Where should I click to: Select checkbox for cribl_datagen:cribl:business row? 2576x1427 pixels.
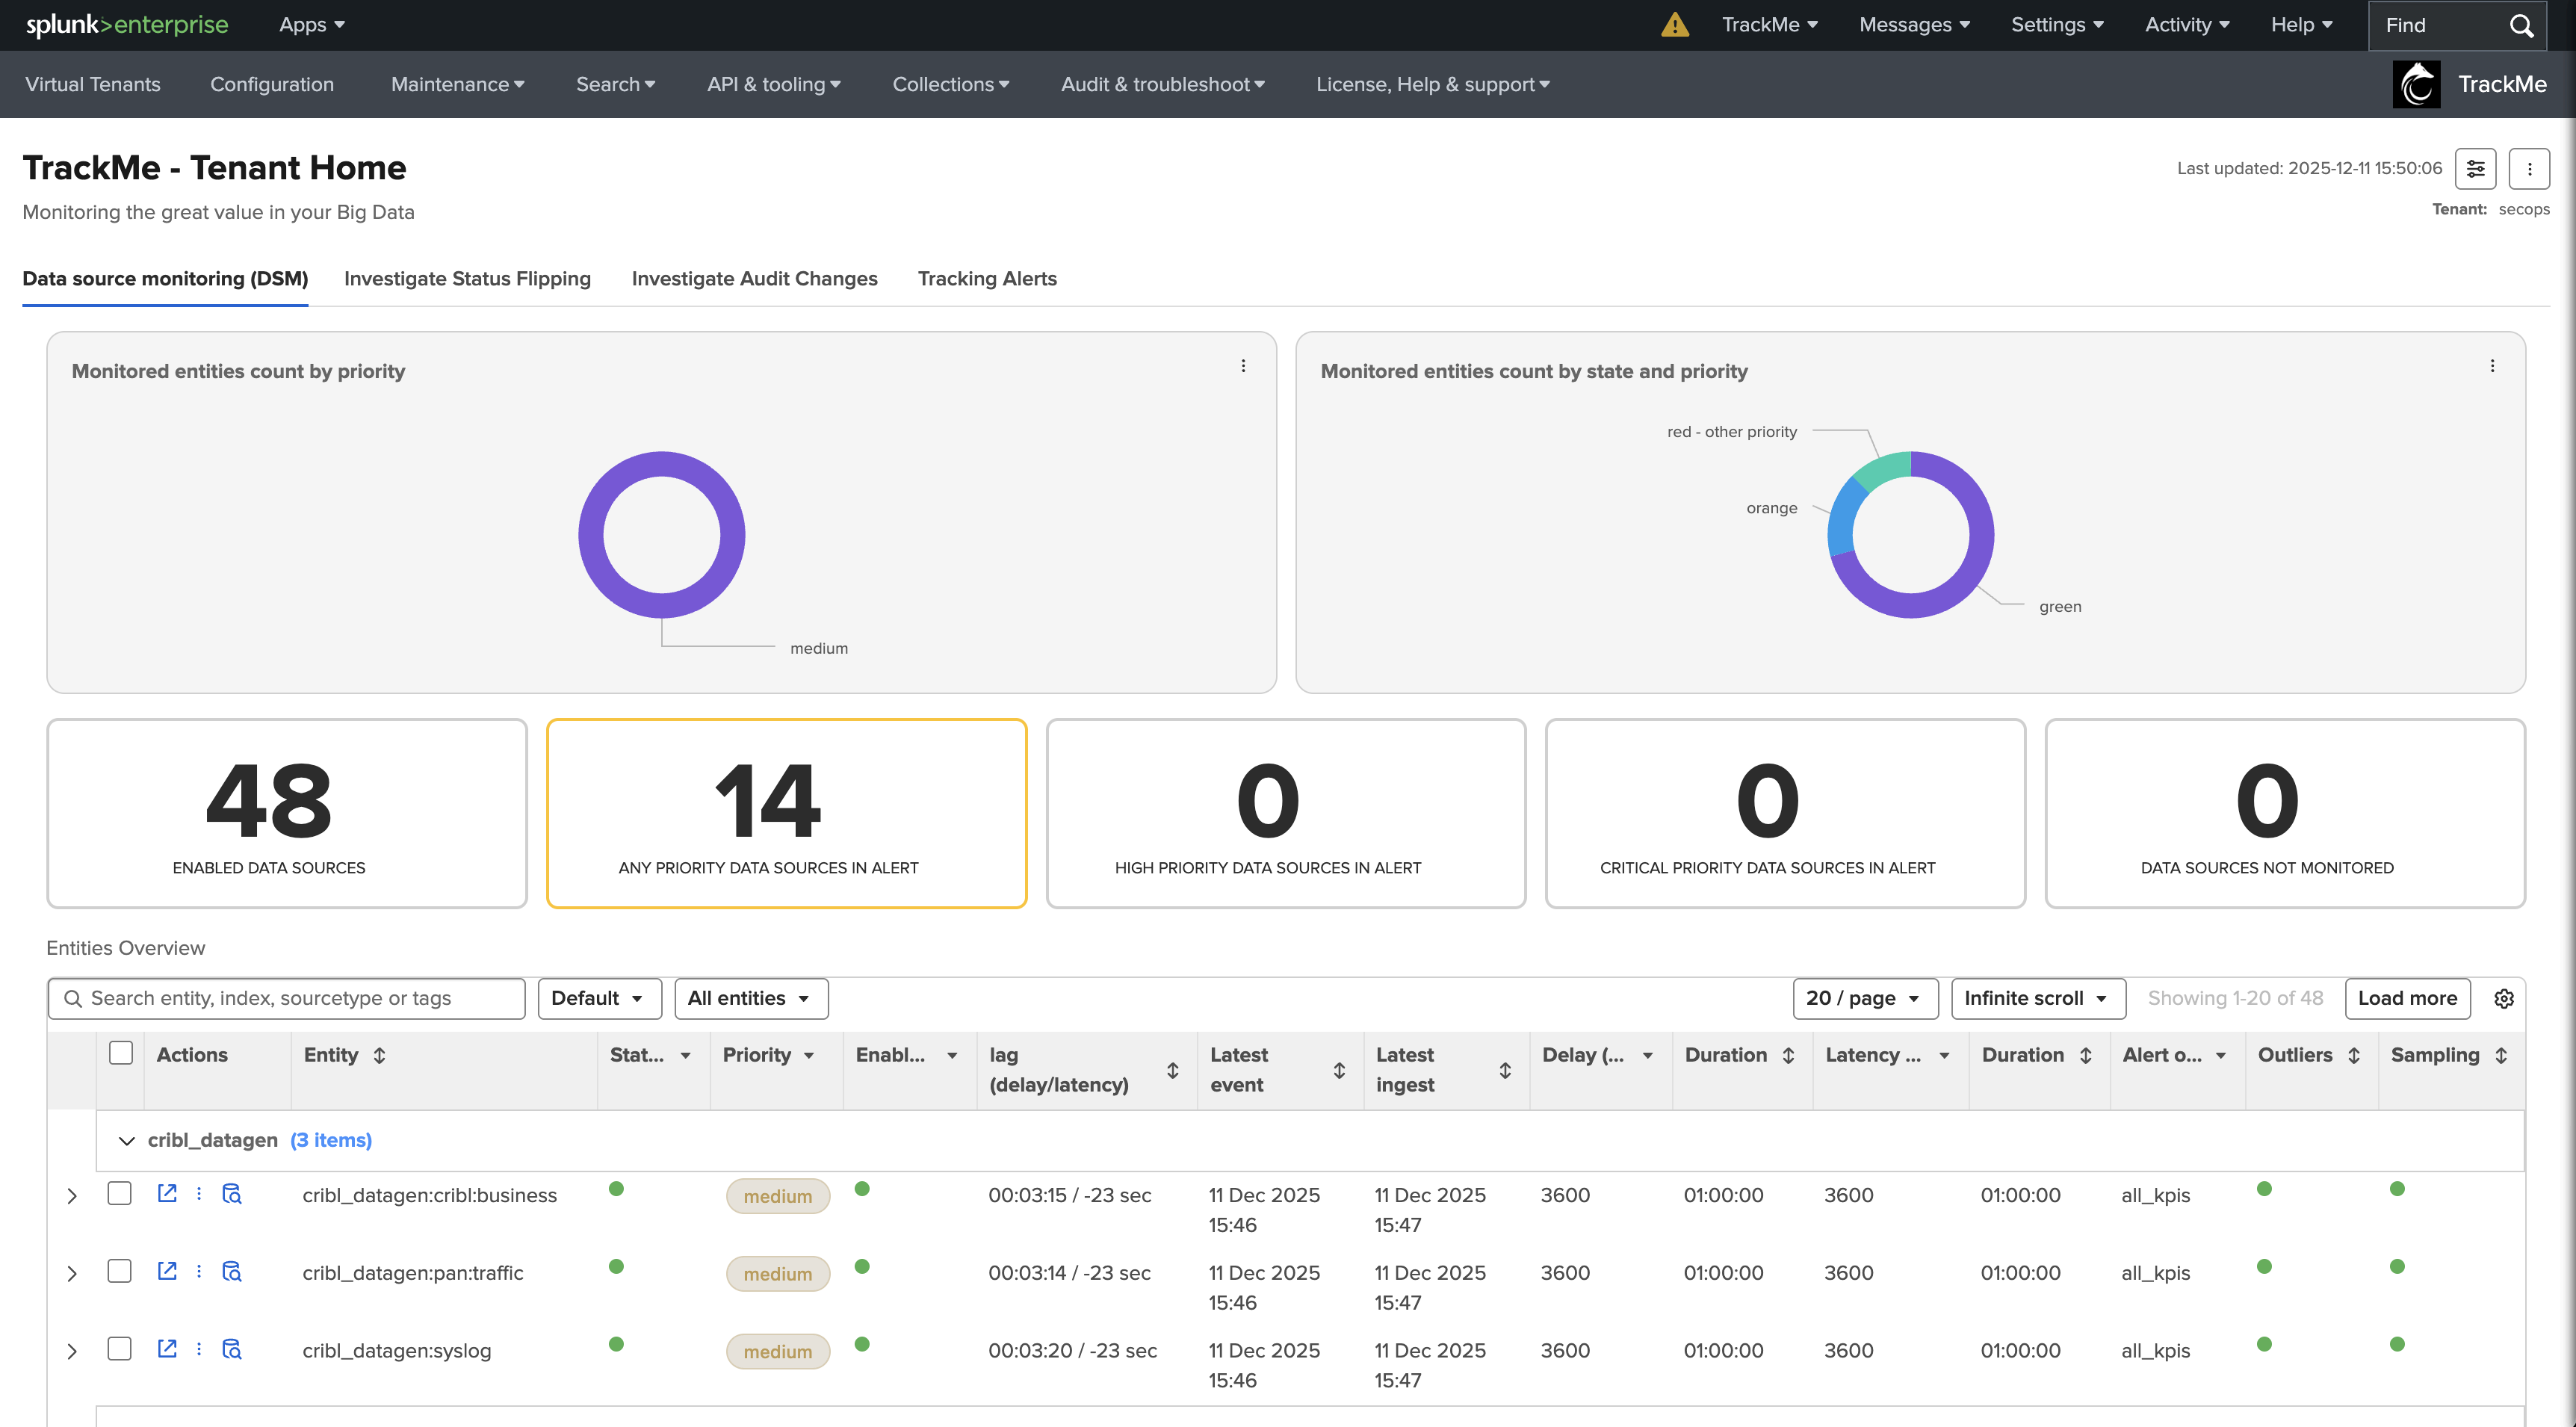click(120, 1193)
